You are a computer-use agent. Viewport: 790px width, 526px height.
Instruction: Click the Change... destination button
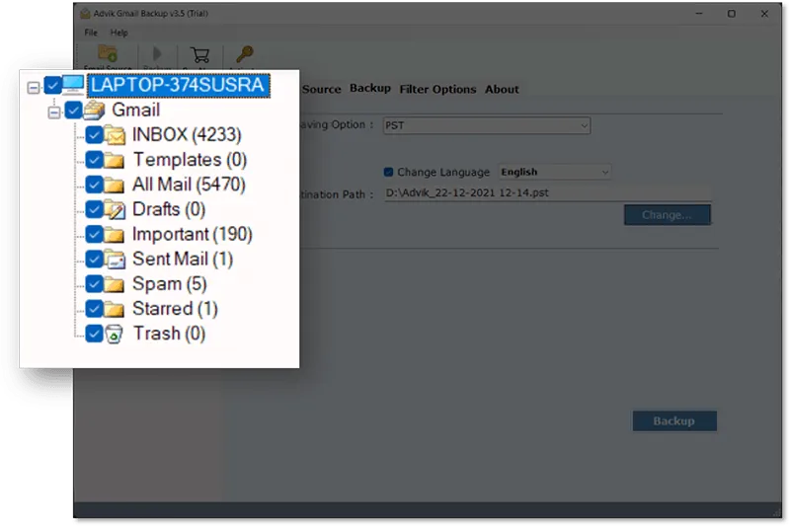point(668,215)
